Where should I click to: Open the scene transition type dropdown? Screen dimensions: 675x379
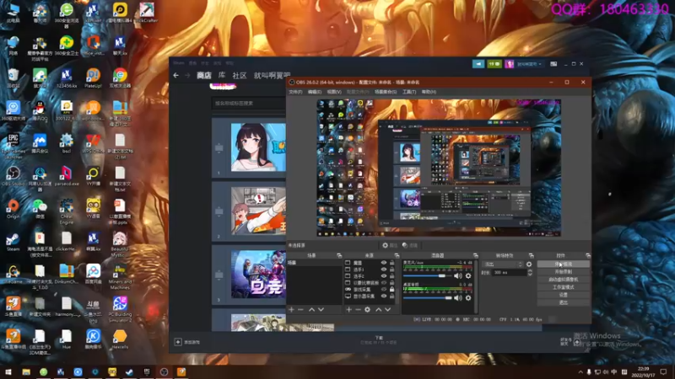503,264
